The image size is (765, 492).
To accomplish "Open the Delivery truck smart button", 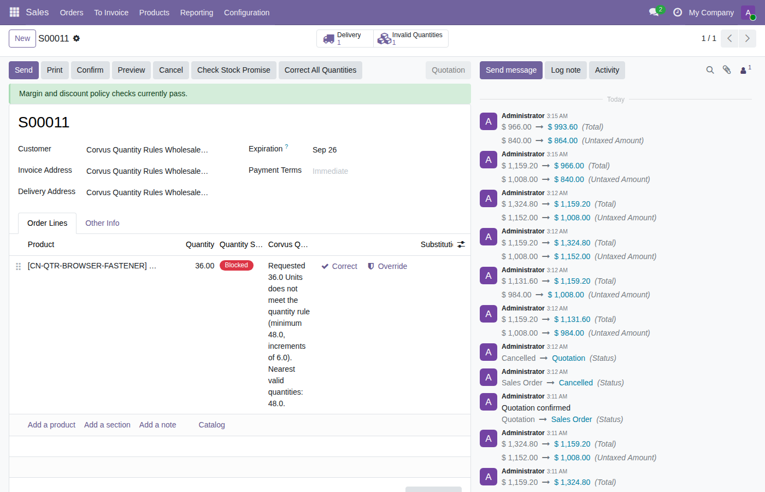I will click(345, 38).
